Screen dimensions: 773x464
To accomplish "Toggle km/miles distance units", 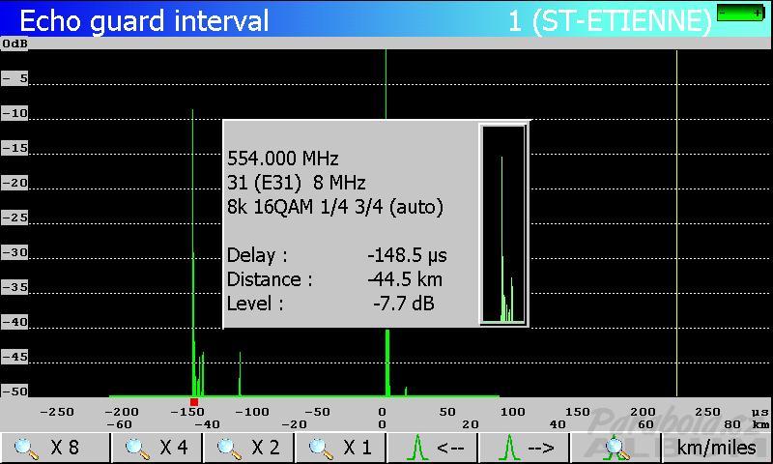I will pyautogui.click(x=717, y=448).
